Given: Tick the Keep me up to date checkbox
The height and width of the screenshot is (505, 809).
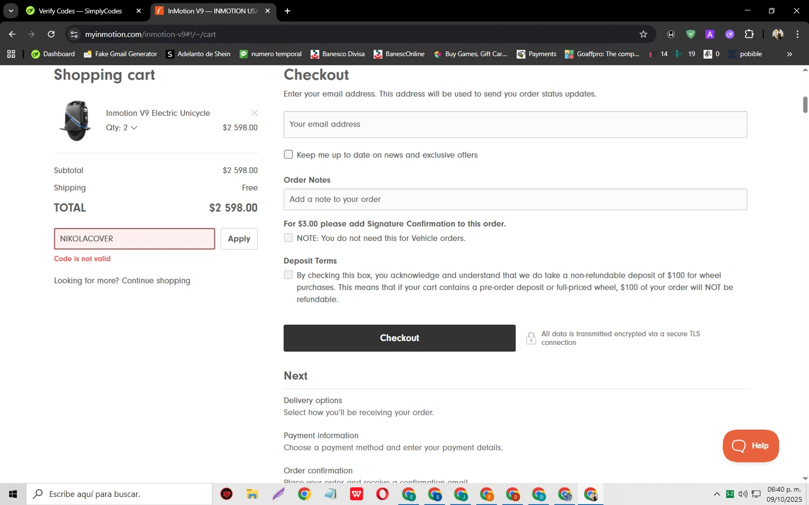Looking at the screenshot, I should (x=289, y=155).
